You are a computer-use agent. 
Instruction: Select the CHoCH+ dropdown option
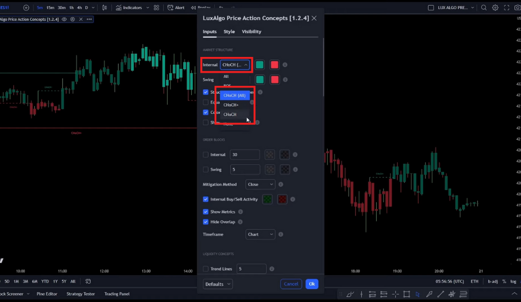(x=235, y=105)
